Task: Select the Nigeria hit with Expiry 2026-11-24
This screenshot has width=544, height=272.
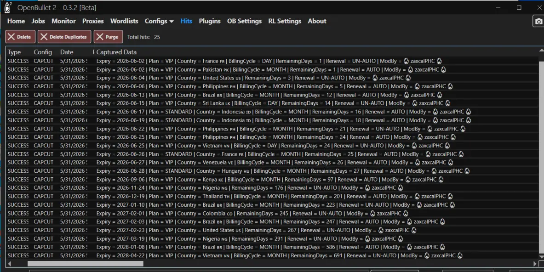Action: pos(272,188)
